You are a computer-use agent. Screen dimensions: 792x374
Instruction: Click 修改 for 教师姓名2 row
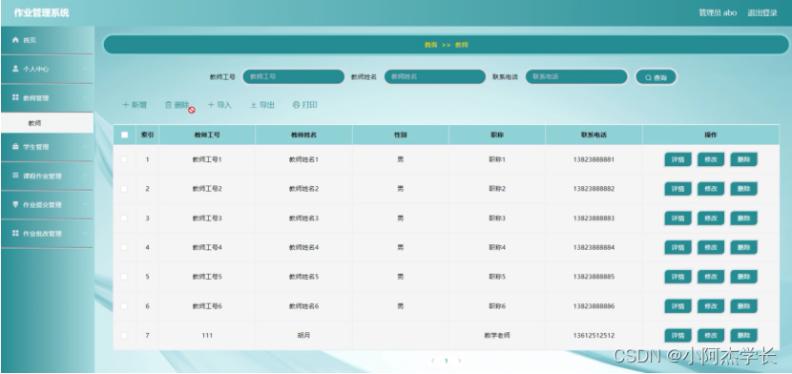(x=711, y=189)
